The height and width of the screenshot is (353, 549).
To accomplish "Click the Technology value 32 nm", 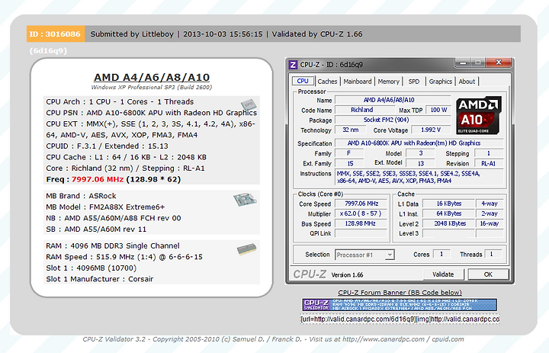I will (351, 130).
